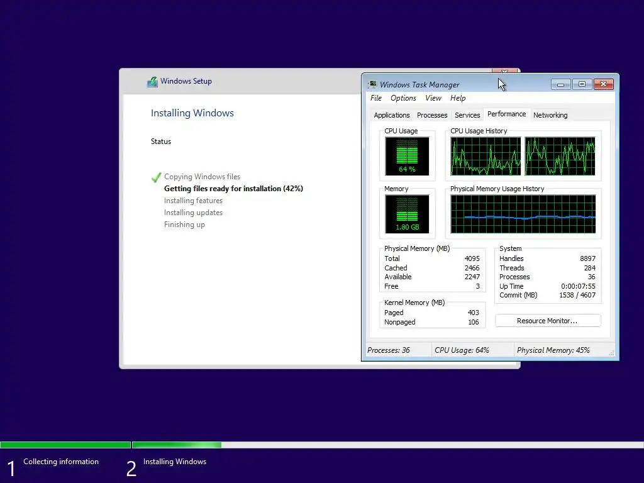Switch to the Applications tab
Screen dimensions: 644x483
pyautogui.click(x=391, y=115)
